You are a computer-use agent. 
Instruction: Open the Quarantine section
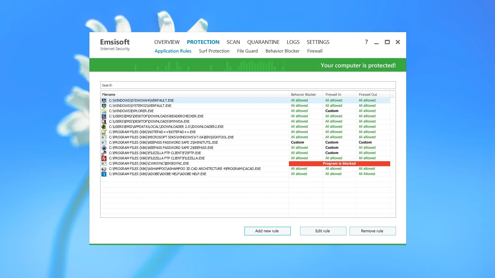coord(263,42)
